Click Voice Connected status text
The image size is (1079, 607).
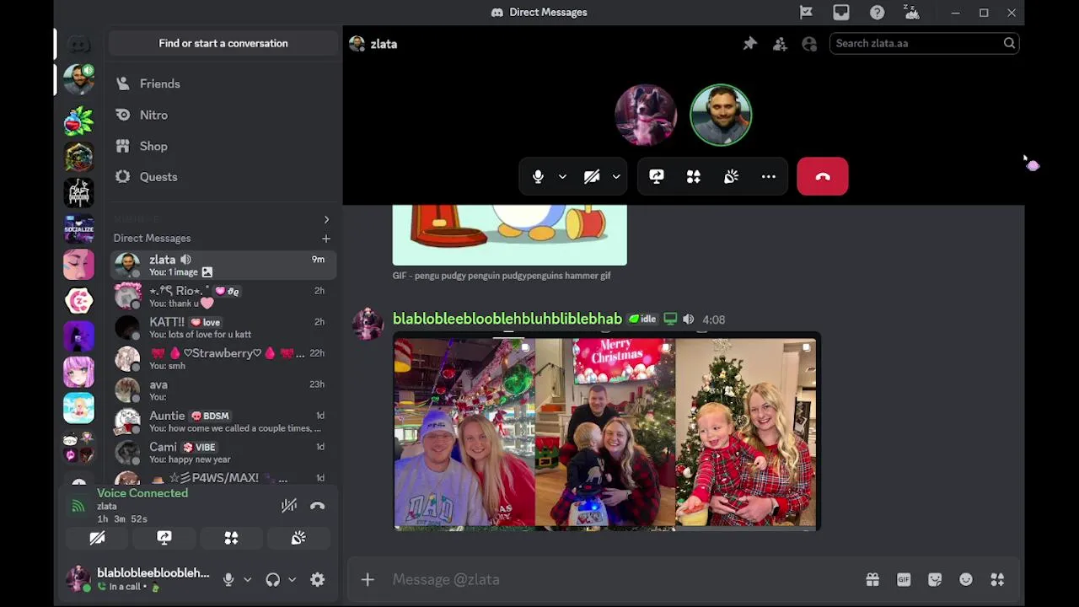142,494
